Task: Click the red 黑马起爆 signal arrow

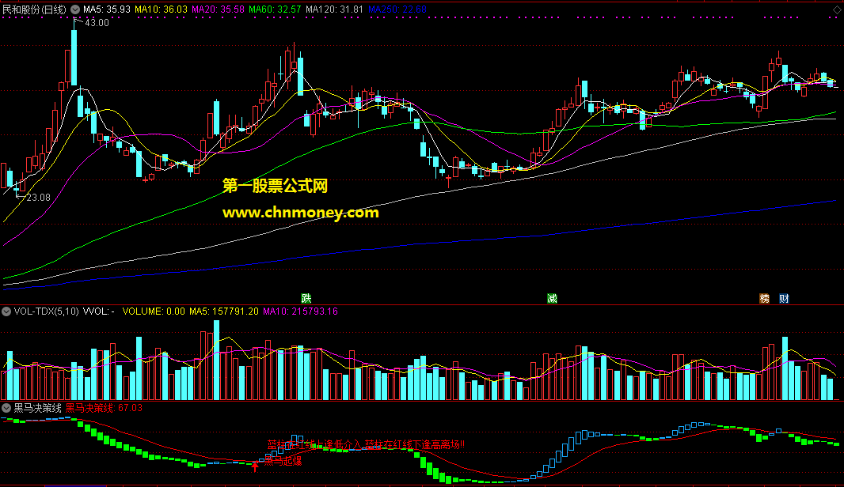Action: (255, 466)
